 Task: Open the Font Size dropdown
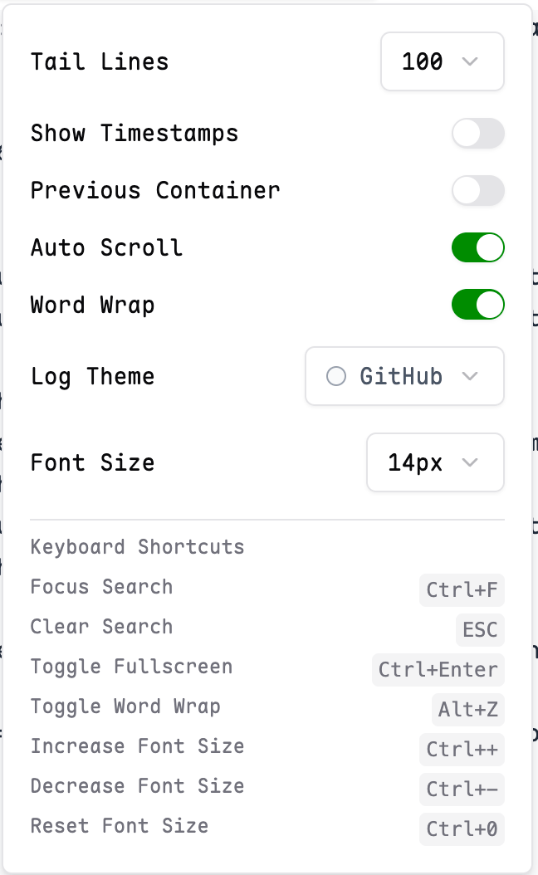coord(435,462)
